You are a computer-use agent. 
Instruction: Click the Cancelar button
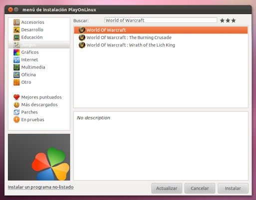tap(200, 188)
